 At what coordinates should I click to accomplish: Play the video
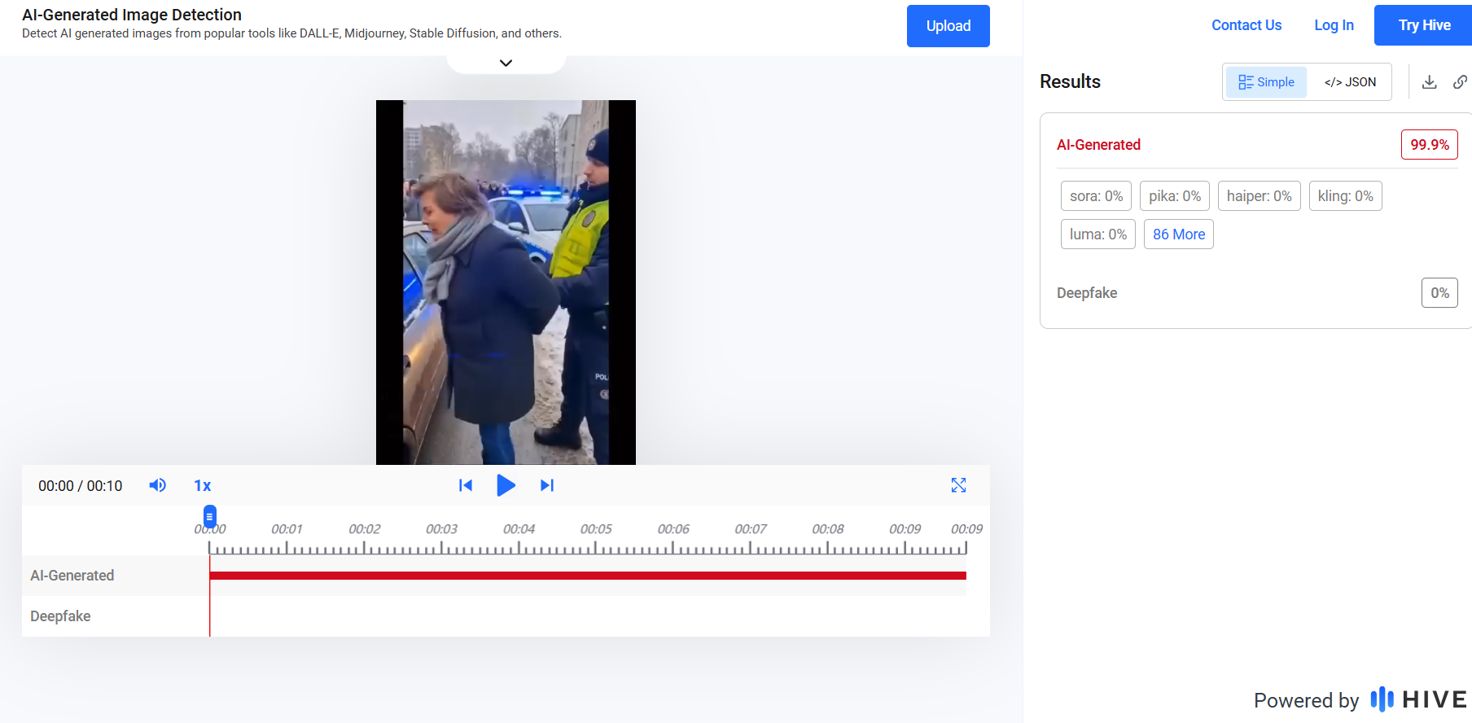pyautogui.click(x=506, y=485)
